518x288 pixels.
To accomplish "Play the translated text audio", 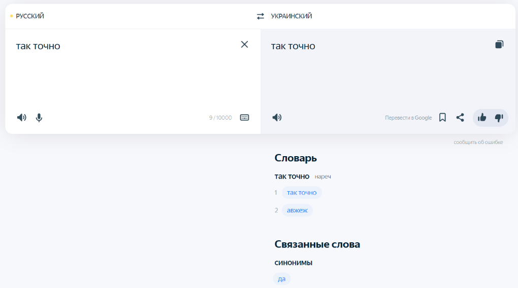I will [x=277, y=118].
